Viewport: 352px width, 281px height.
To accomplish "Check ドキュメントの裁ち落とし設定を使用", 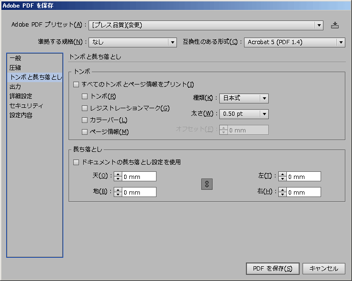I will pyautogui.click(x=76, y=162).
